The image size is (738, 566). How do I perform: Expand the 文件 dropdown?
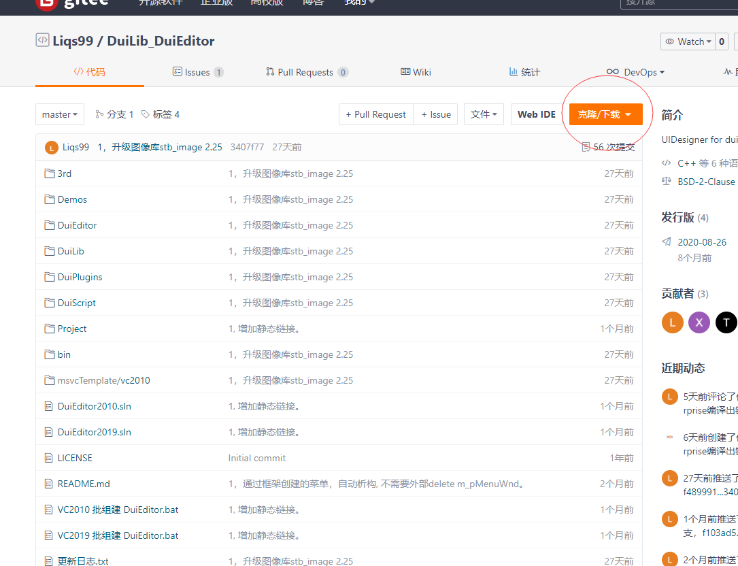[484, 114]
